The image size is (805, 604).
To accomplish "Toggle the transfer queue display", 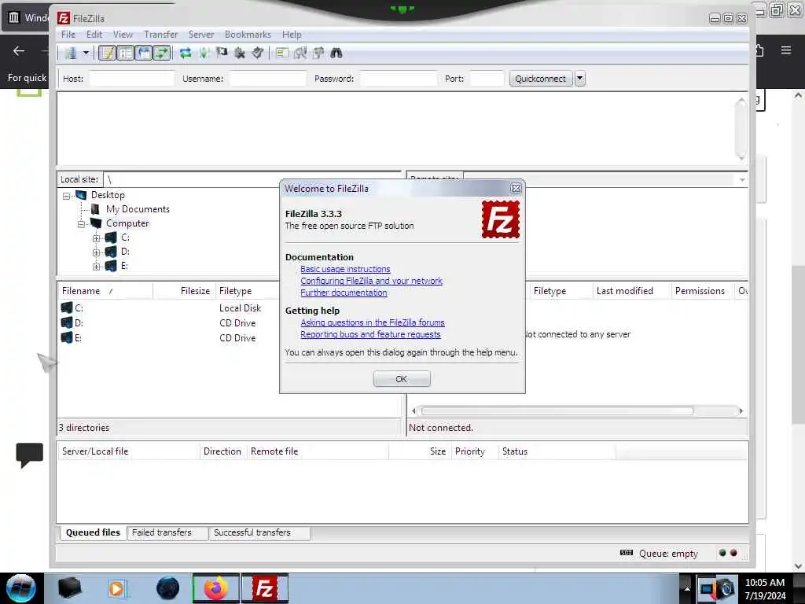I will click(162, 53).
